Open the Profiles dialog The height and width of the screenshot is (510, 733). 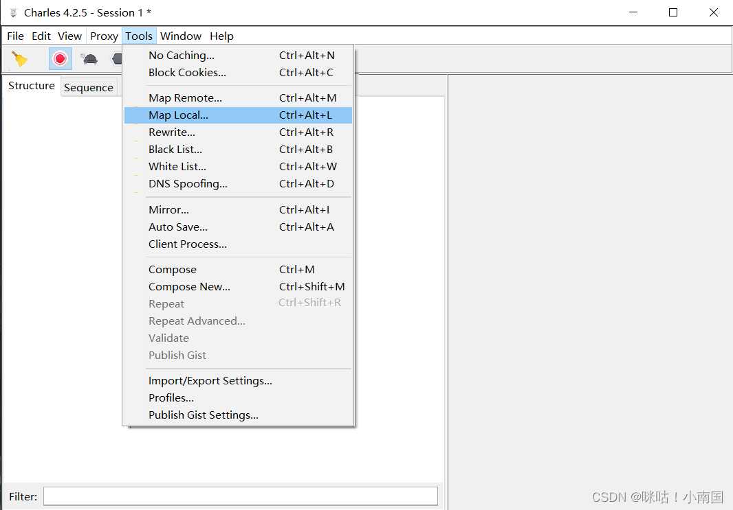click(171, 397)
